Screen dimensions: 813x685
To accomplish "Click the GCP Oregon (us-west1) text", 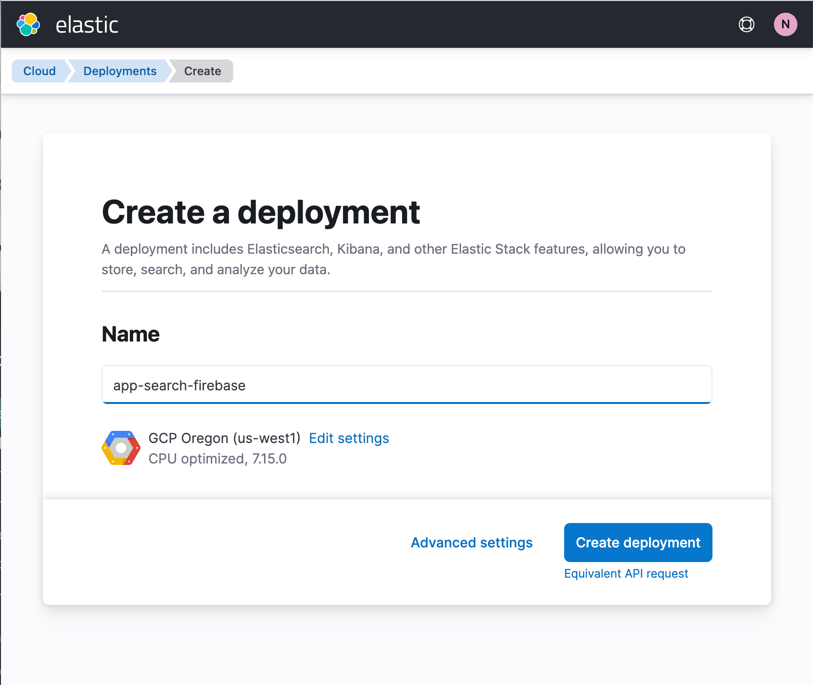I will [x=224, y=438].
